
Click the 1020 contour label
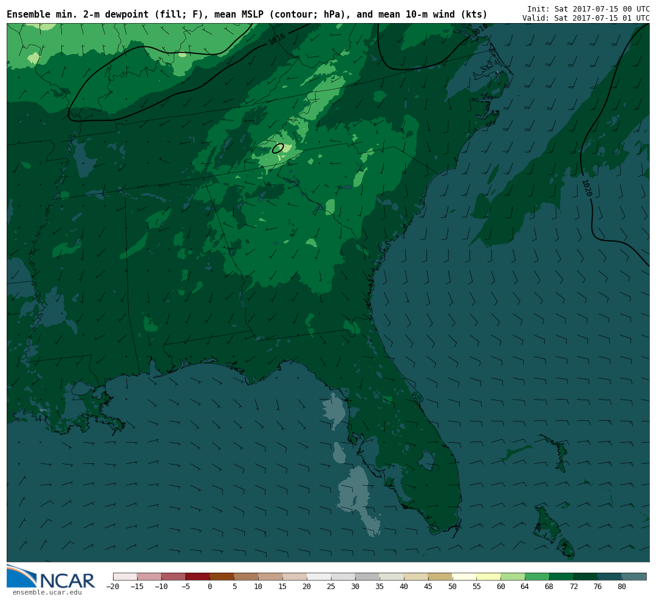tap(587, 188)
